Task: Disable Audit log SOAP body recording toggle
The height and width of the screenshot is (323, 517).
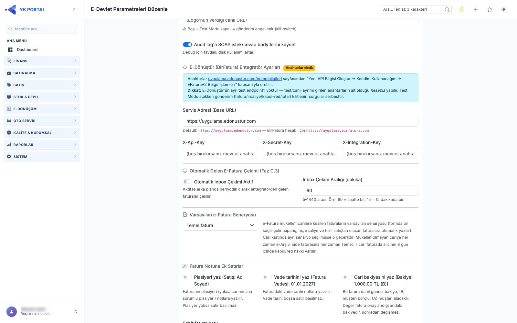Action: (187, 45)
